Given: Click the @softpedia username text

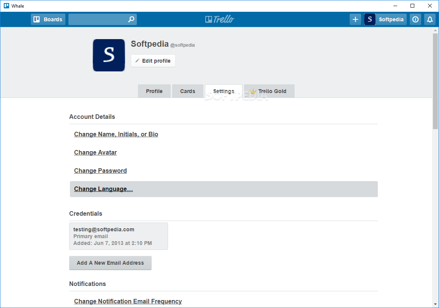Looking at the screenshot, I should click(x=182, y=45).
